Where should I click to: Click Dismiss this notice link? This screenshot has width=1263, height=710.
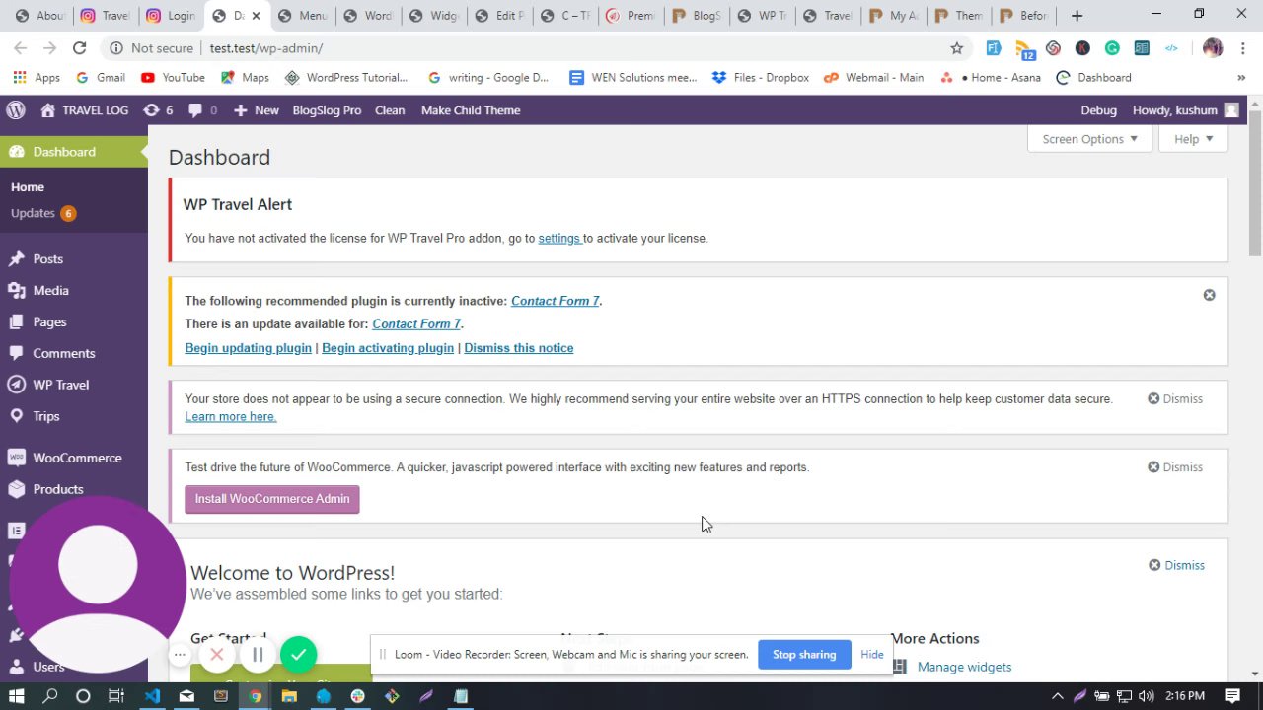pos(518,348)
